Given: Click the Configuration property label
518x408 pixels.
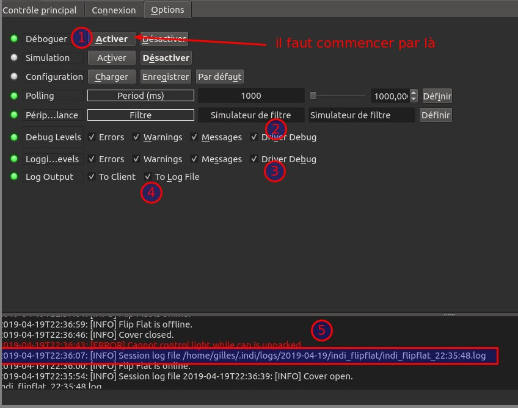Looking at the screenshot, I should coord(53,76).
